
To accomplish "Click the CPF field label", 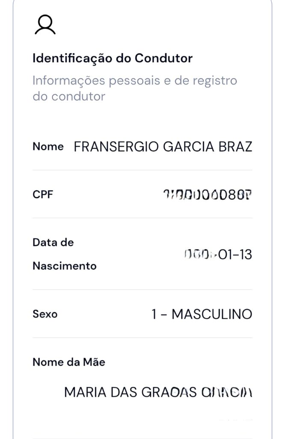I will [43, 195].
